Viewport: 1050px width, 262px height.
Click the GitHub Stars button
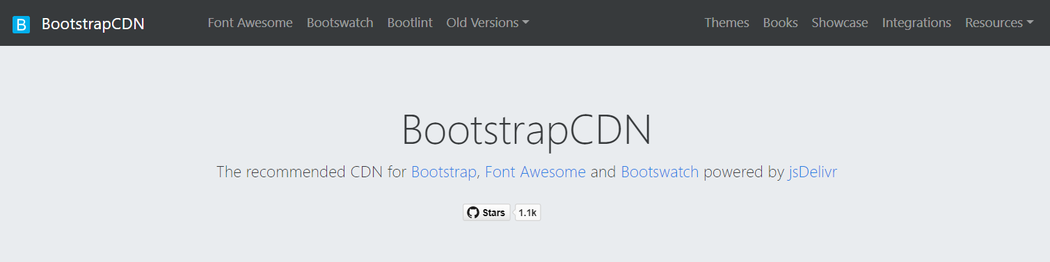click(x=486, y=213)
